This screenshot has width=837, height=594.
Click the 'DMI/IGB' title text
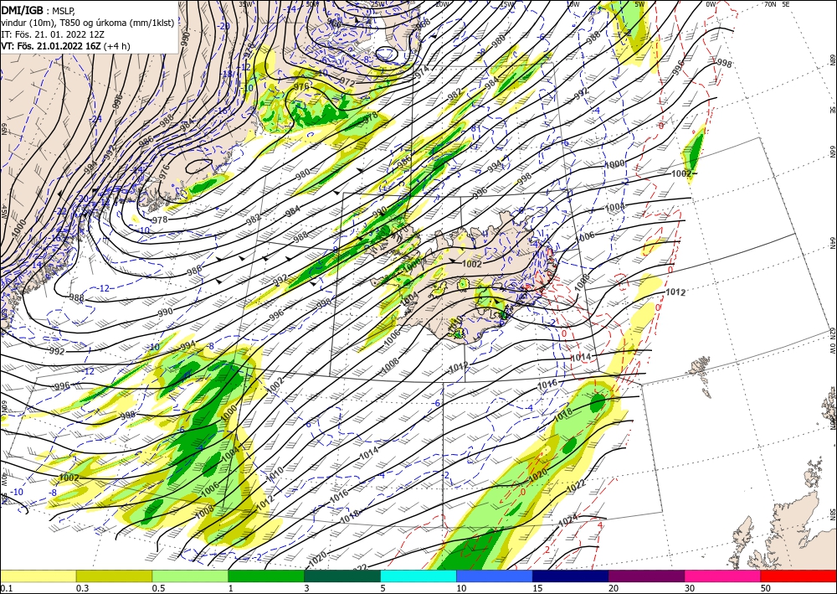[x=22, y=9]
